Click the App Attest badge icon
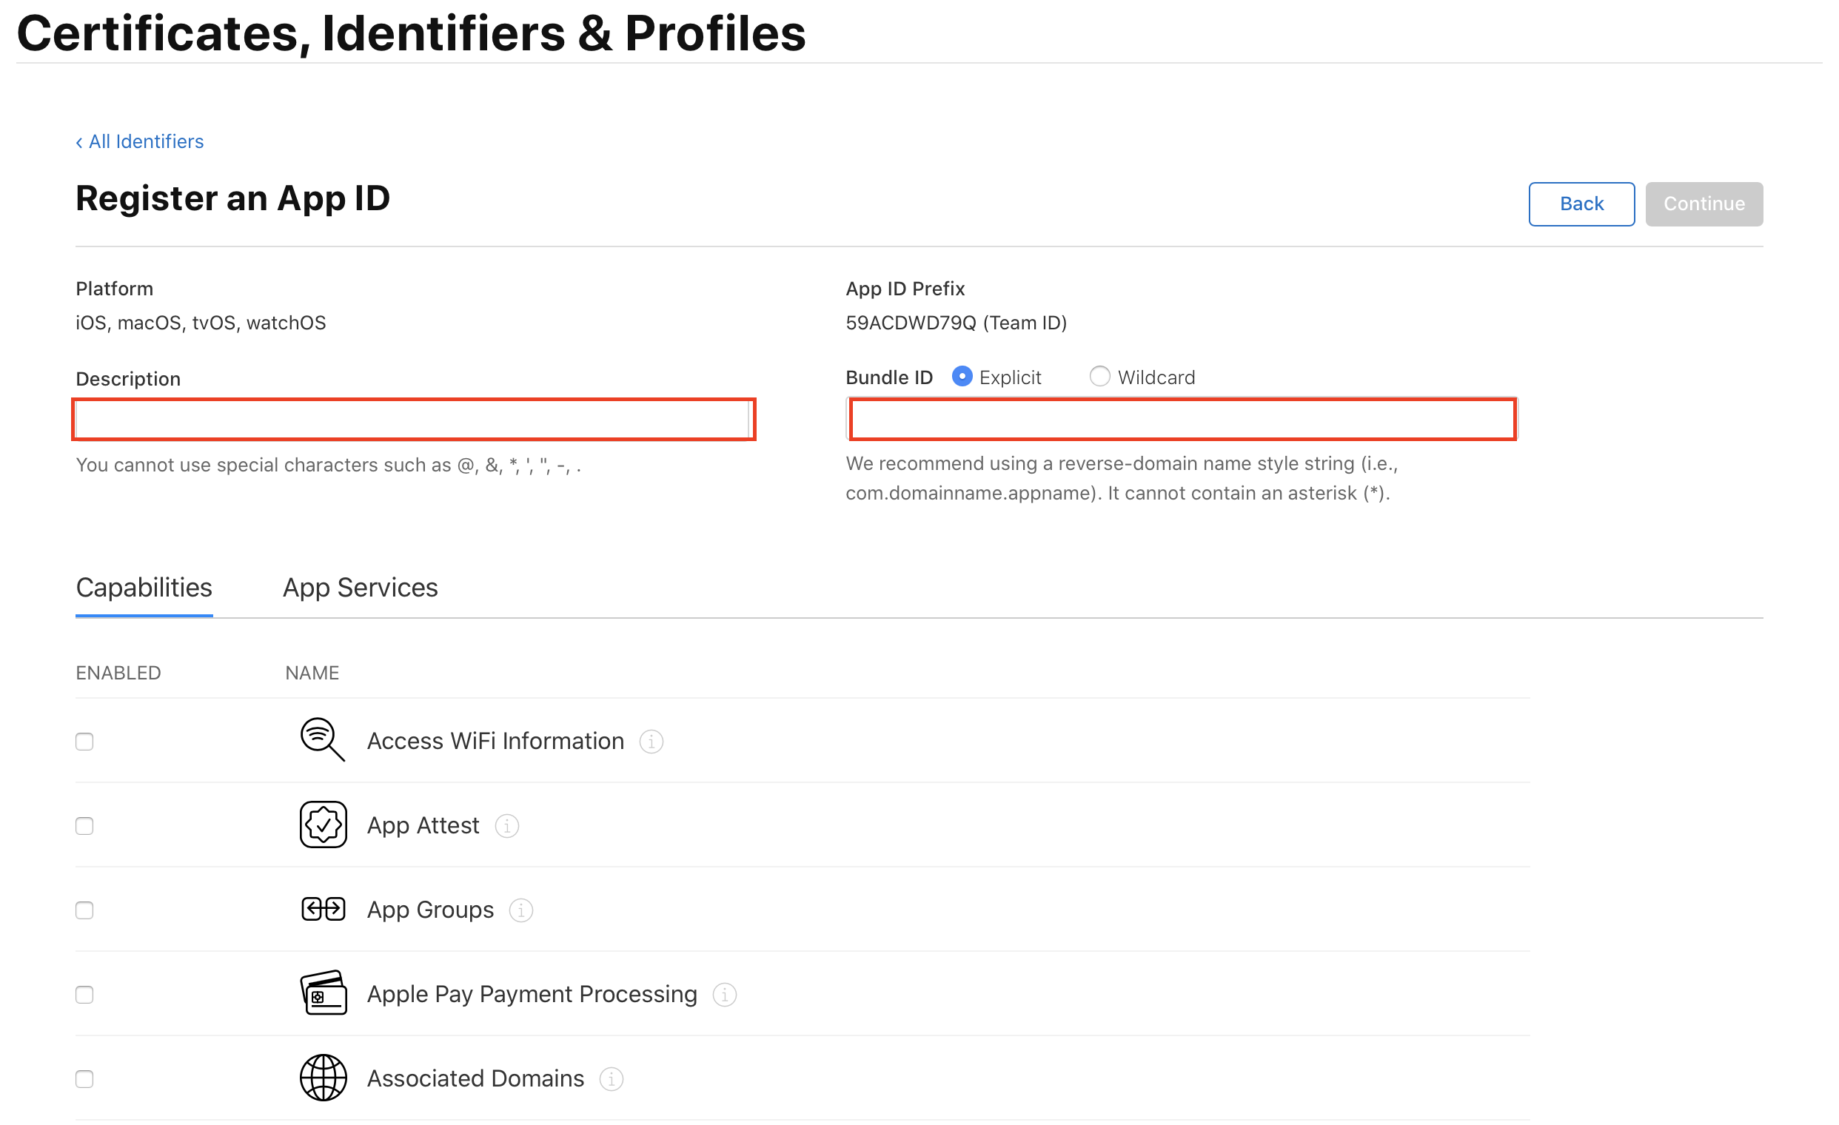The width and height of the screenshot is (1839, 1125). point(324,825)
